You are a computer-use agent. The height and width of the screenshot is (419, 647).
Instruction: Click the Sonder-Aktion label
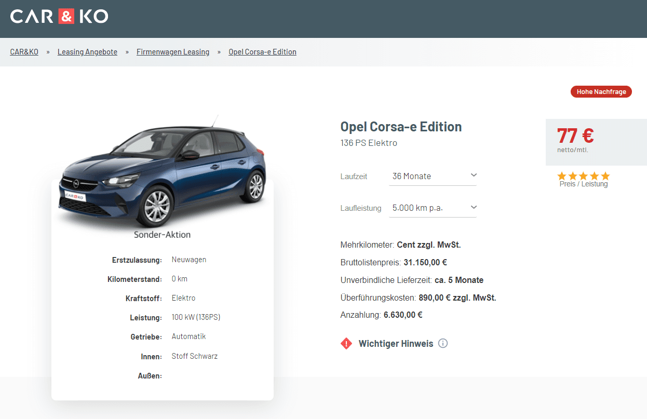click(162, 235)
